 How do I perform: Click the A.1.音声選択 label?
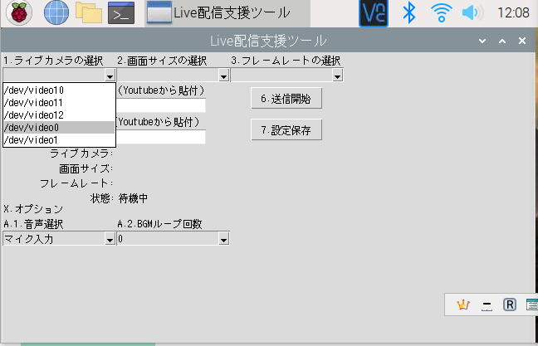33,224
